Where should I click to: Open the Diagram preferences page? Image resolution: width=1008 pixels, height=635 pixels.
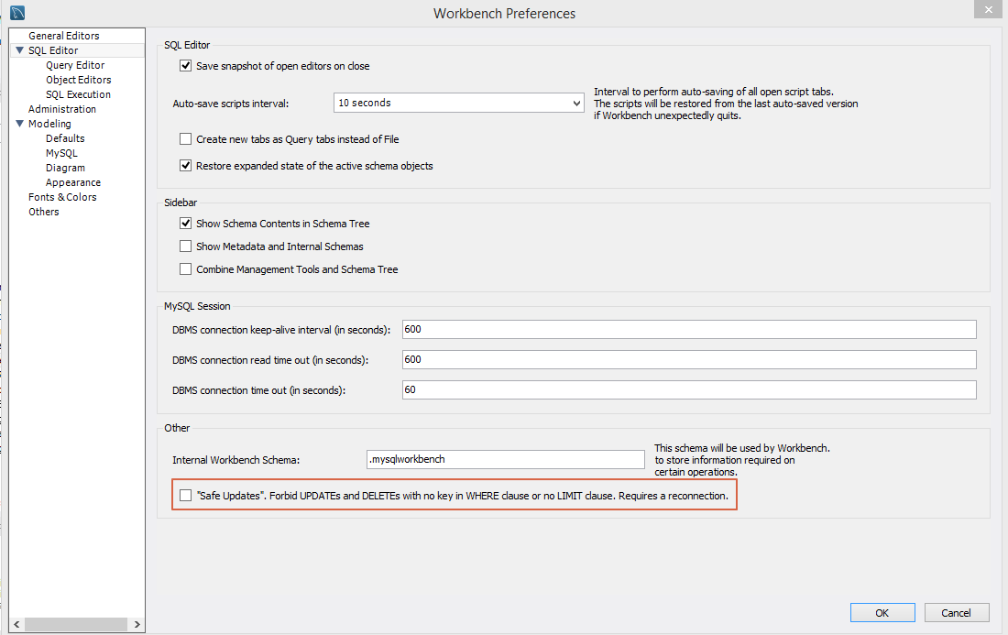click(65, 168)
